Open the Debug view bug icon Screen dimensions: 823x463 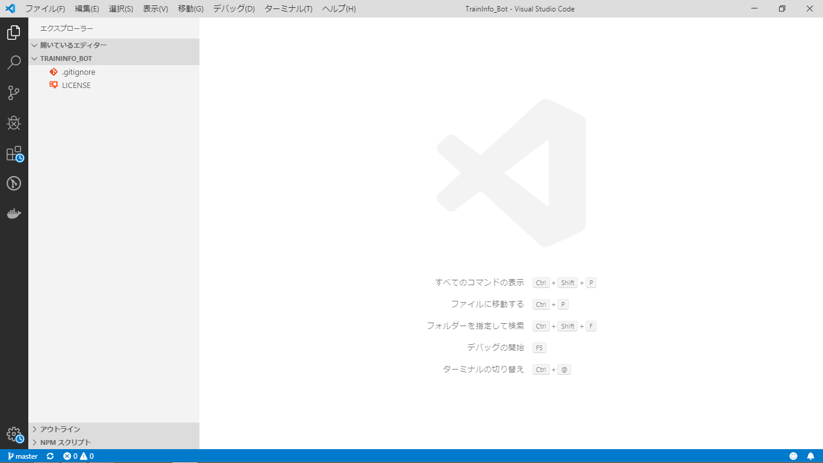tap(14, 123)
